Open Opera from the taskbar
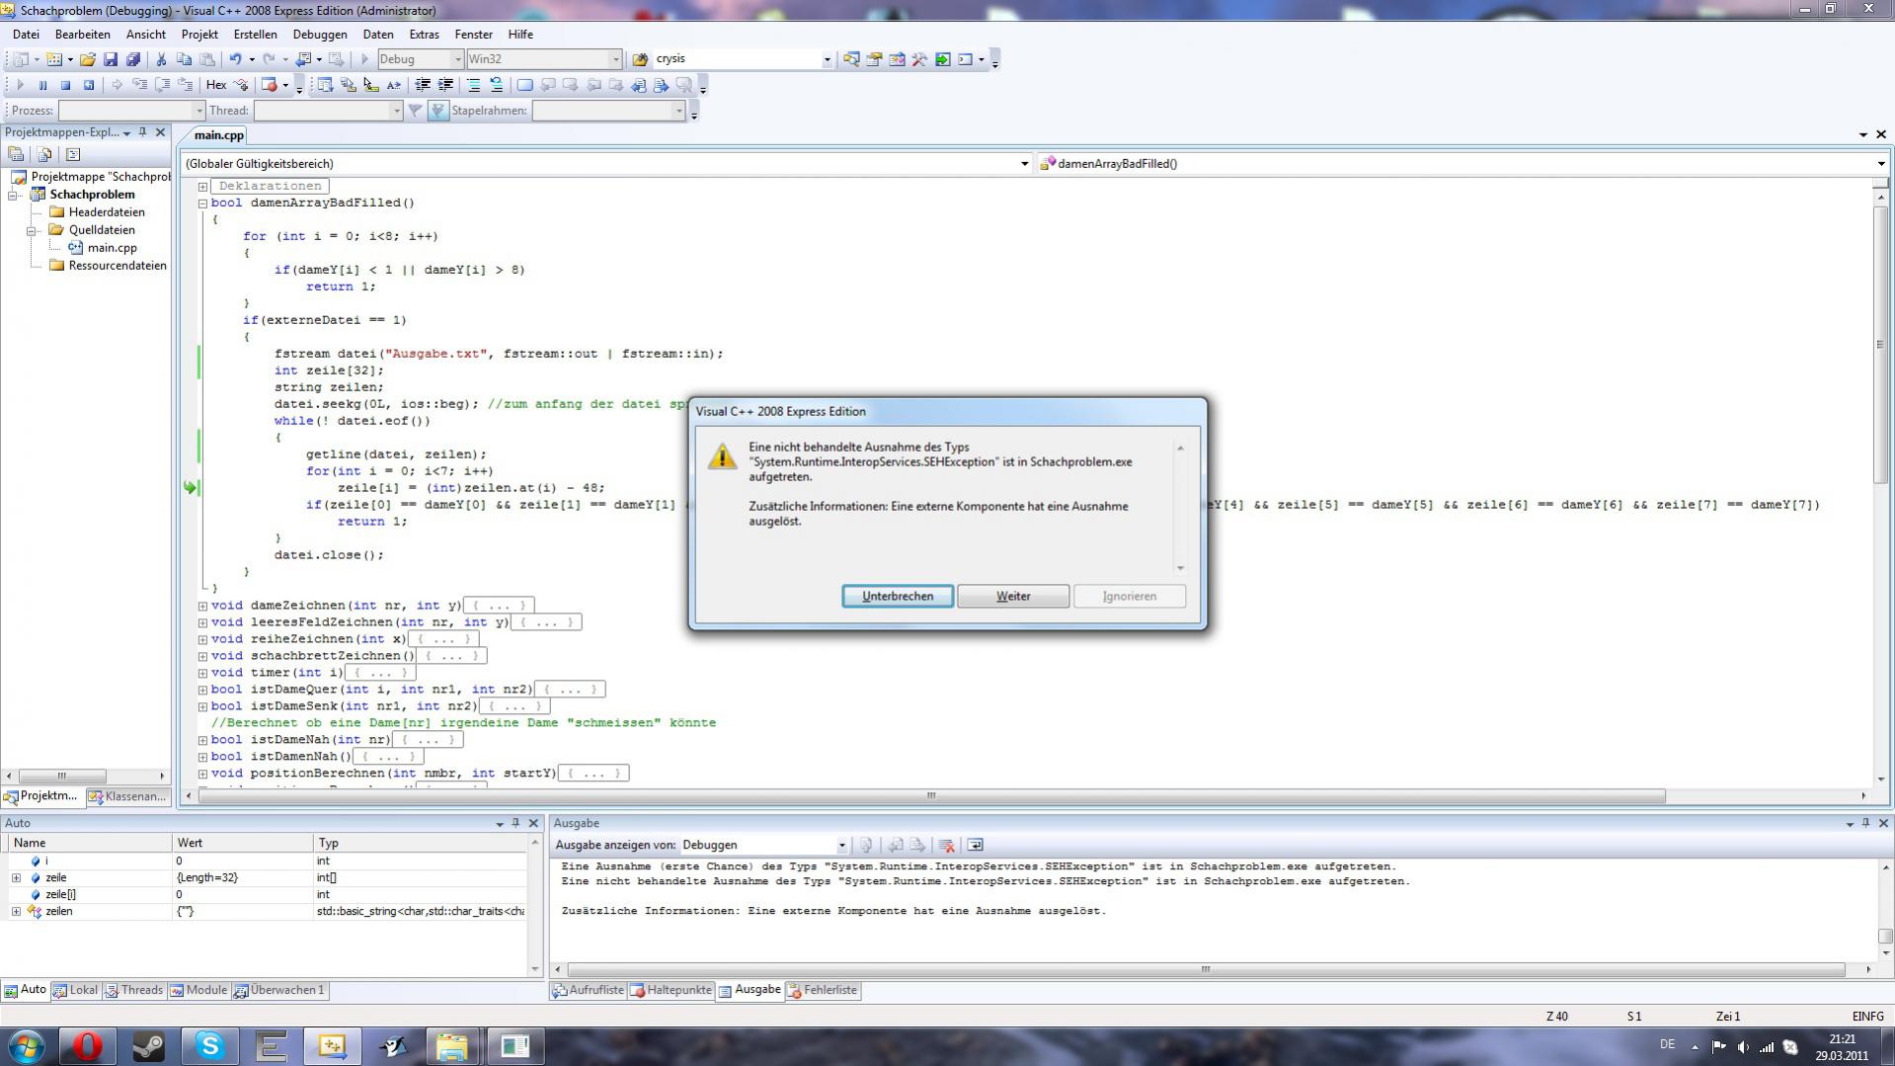1895x1066 pixels. click(x=87, y=1046)
